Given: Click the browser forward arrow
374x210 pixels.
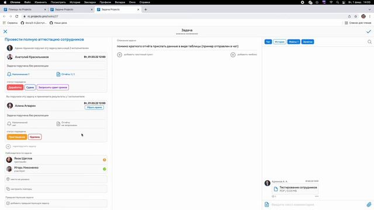Looking at the screenshot, I should coord(11,16).
